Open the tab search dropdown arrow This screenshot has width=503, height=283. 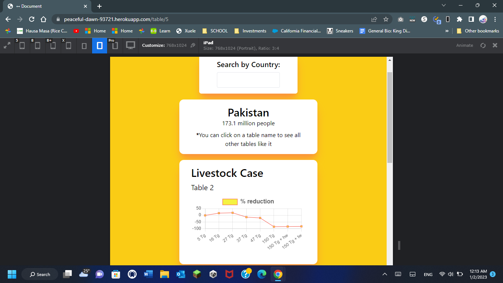pyautogui.click(x=443, y=5)
